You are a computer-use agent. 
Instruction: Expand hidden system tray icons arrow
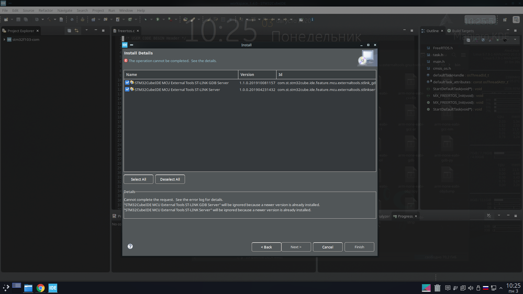[x=501, y=288]
